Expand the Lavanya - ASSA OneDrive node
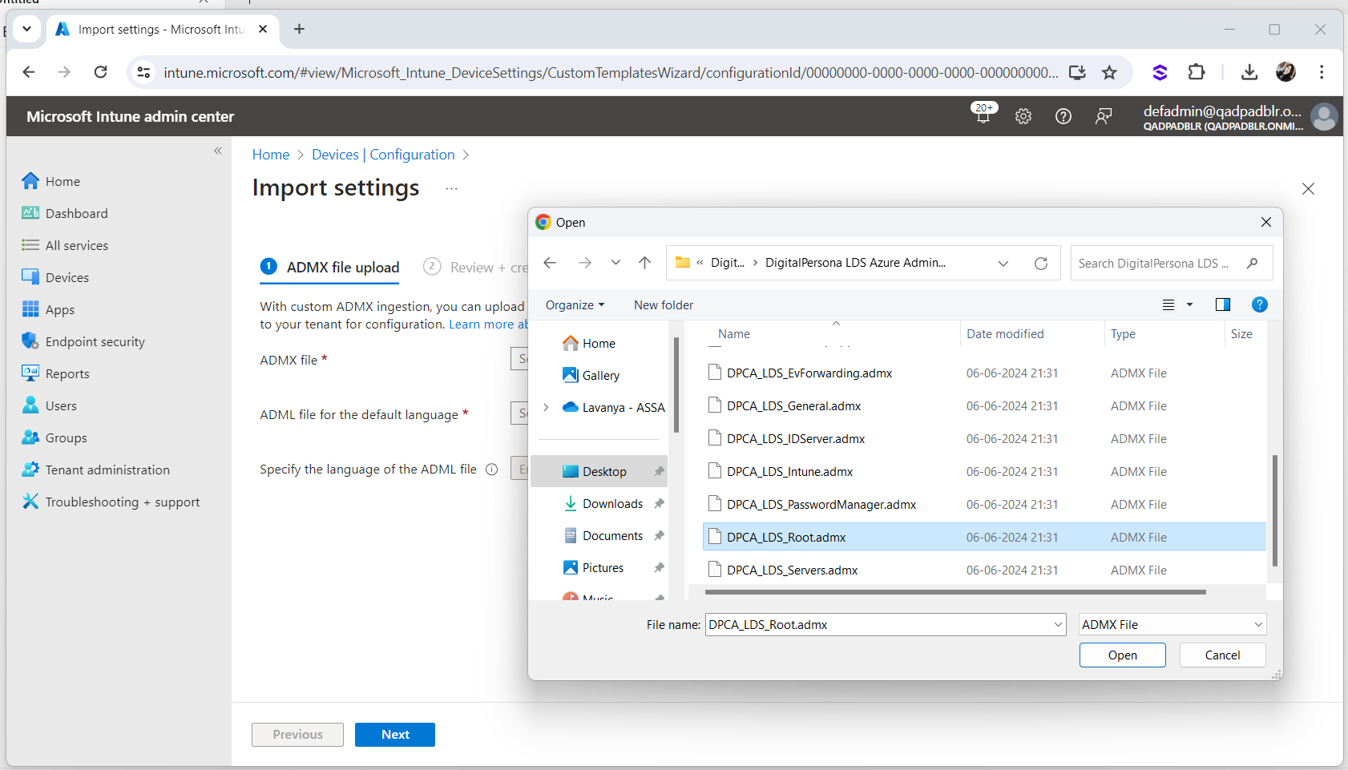This screenshot has height=770, width=1348. tap(546, 407)
